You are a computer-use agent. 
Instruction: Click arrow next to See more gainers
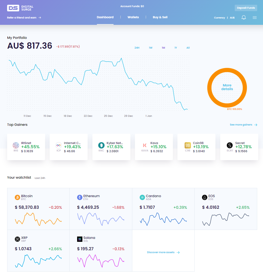pos(256,125)
